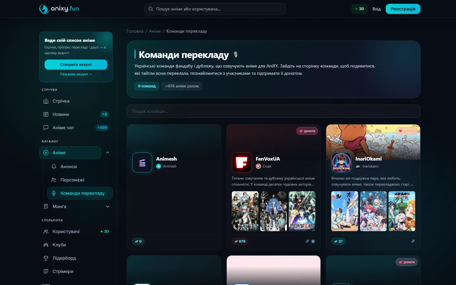Focus the Пошук аніме або користувача search field

click(x=215, y=9)
